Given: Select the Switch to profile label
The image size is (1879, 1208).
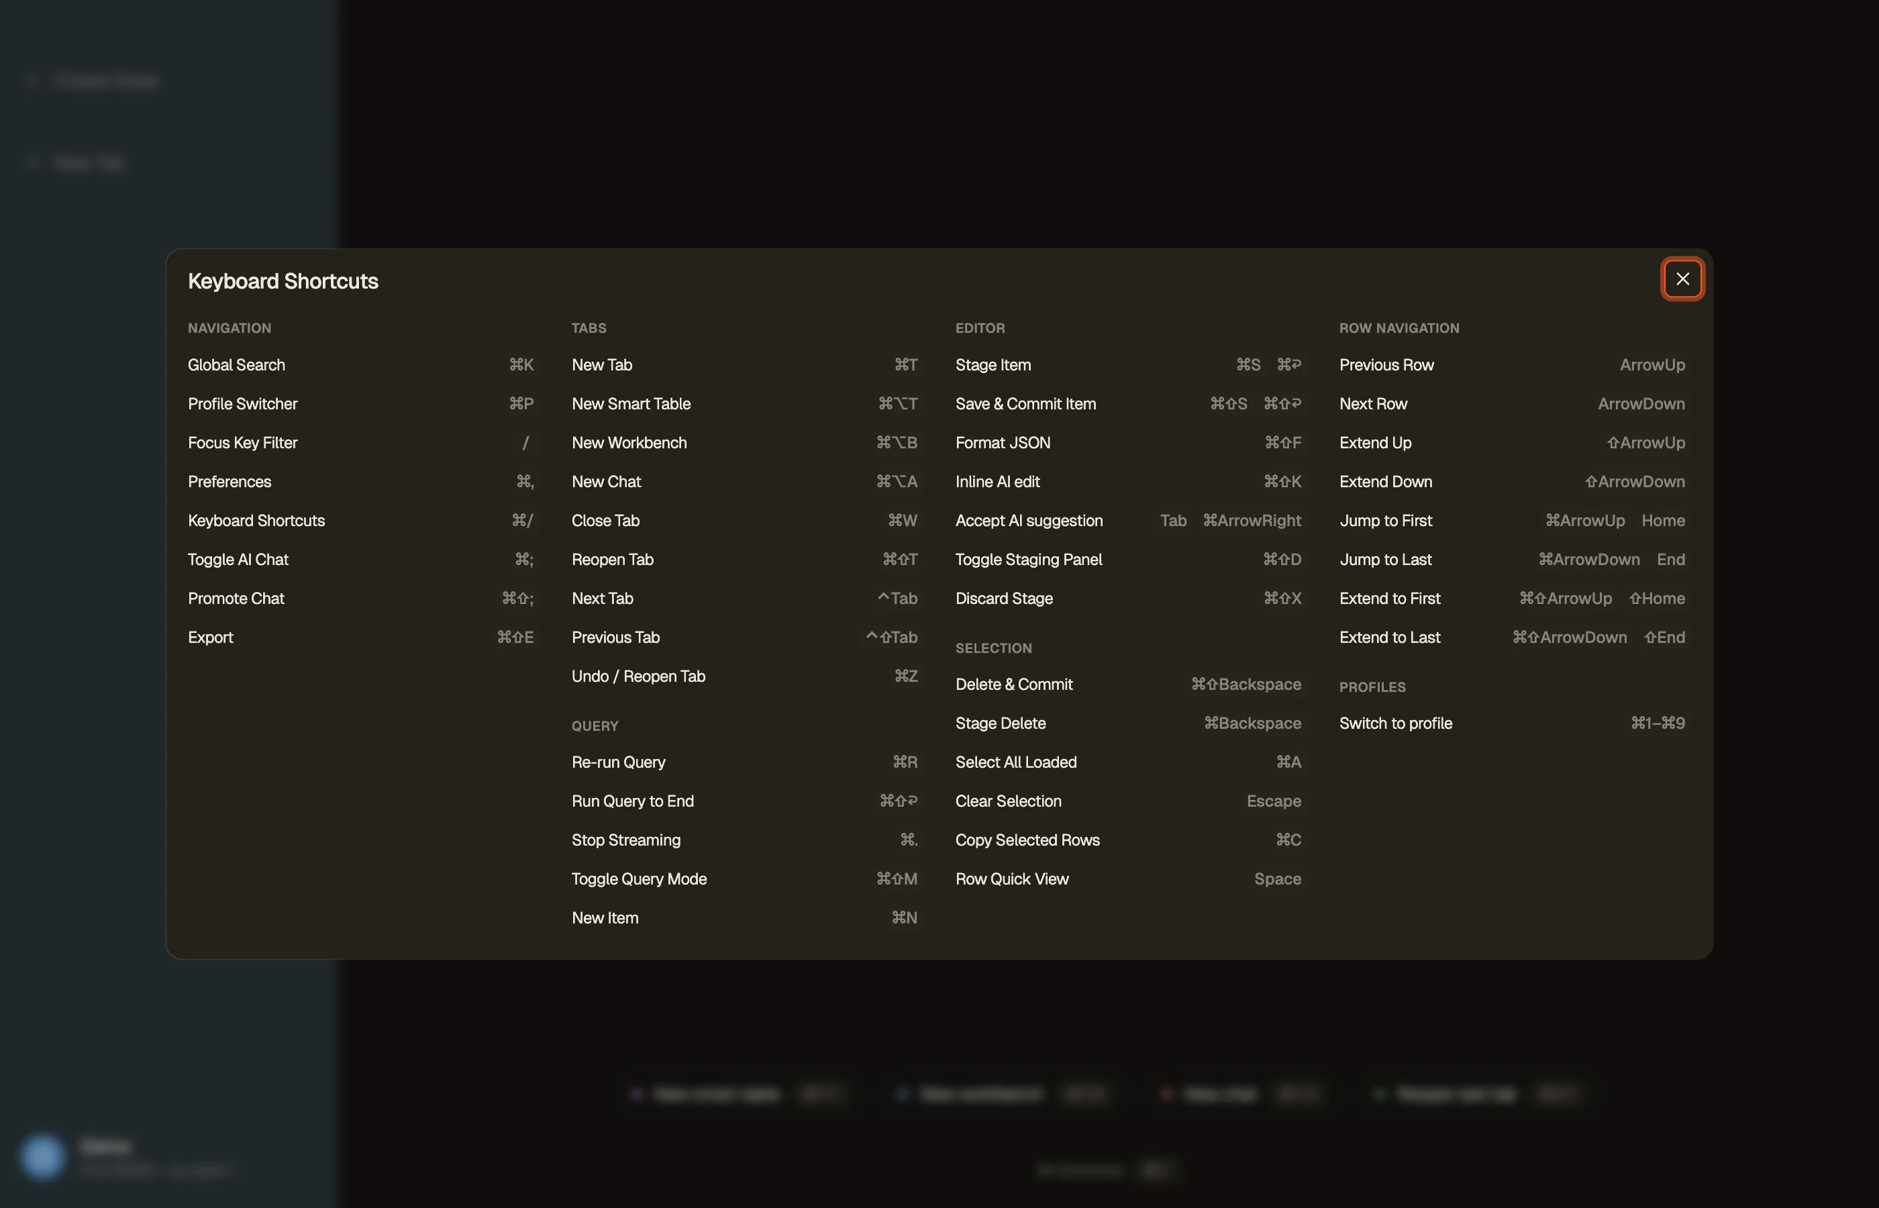Looking at the screenshot, I should click(x=1396, y=723).
